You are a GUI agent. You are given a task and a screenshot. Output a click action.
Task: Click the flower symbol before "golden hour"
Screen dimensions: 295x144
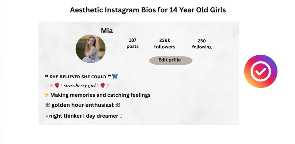tap(47, 105)
